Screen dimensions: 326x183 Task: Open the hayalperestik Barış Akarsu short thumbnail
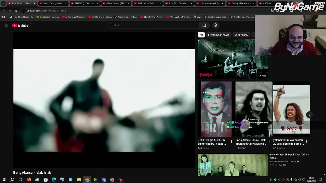click(x=254, y=109)
